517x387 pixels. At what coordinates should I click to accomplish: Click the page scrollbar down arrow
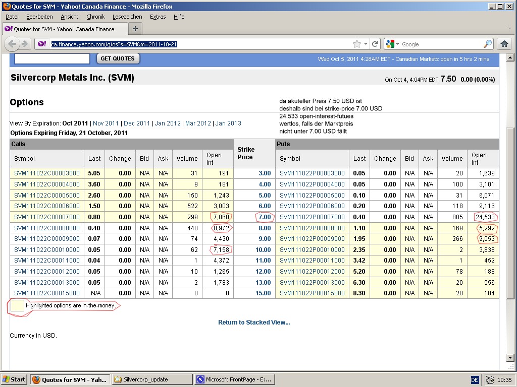click(510, 358)
